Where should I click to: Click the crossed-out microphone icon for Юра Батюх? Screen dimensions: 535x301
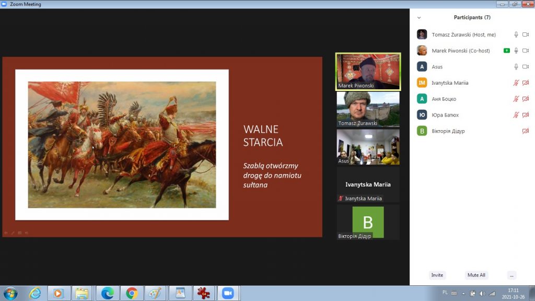pyautogui.click(x=516, y=115)
